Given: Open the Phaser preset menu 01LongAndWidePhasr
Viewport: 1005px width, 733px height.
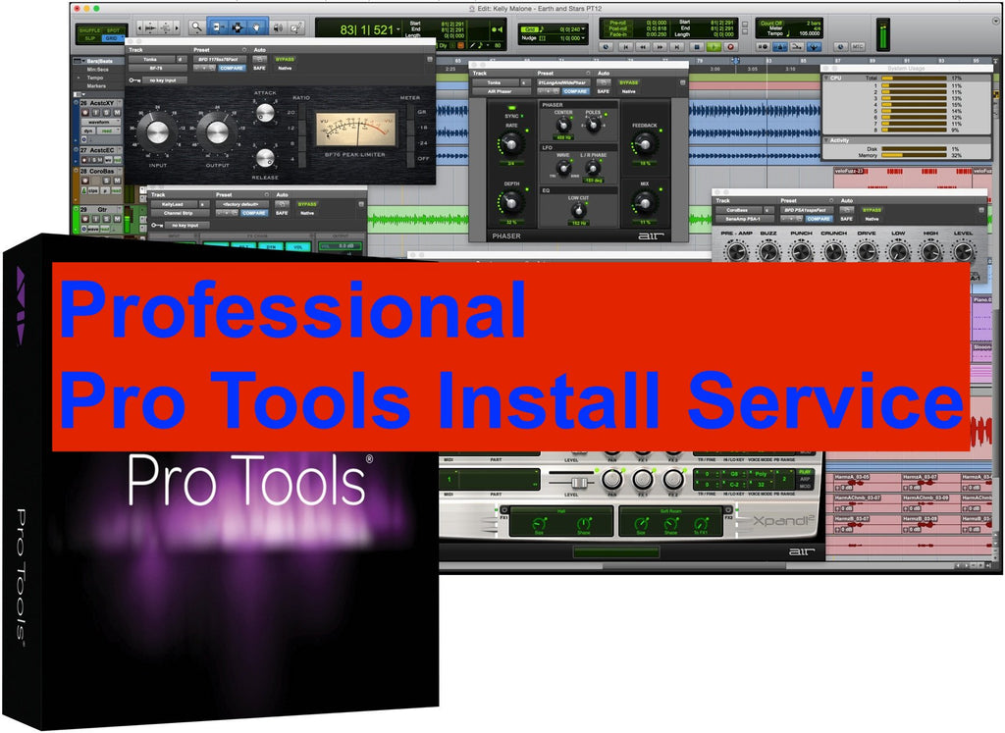Looking at the screenshot, I should tap(564, 81).
